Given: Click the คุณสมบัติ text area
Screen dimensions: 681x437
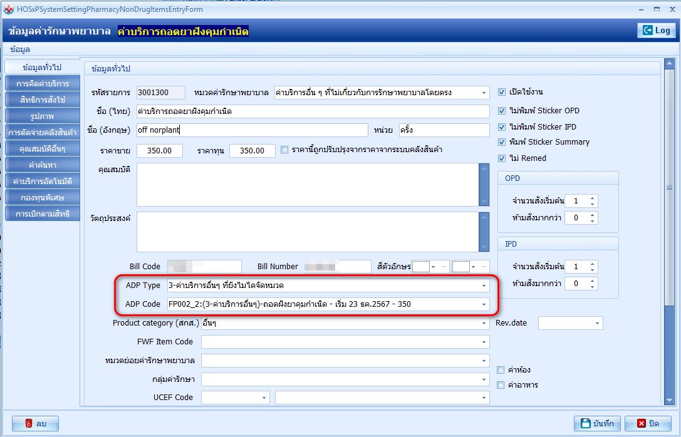Looking at the screenshot, I should (x=308, y=185).
